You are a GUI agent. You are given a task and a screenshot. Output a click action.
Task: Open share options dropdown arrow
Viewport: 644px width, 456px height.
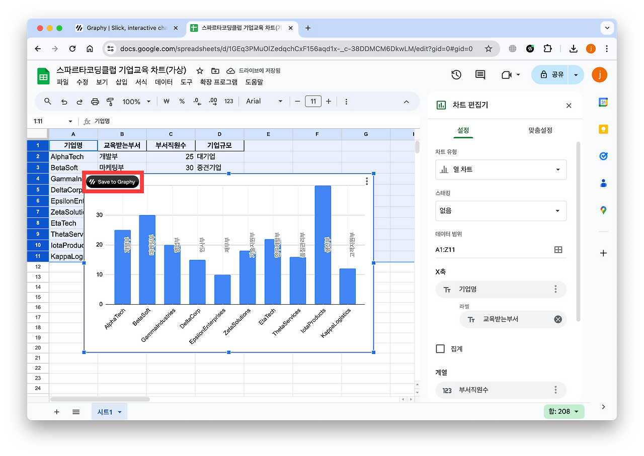(576, 75)
